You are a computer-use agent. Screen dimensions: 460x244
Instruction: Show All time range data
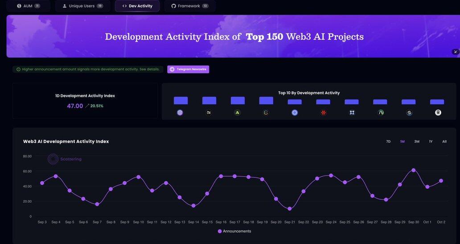444,142
